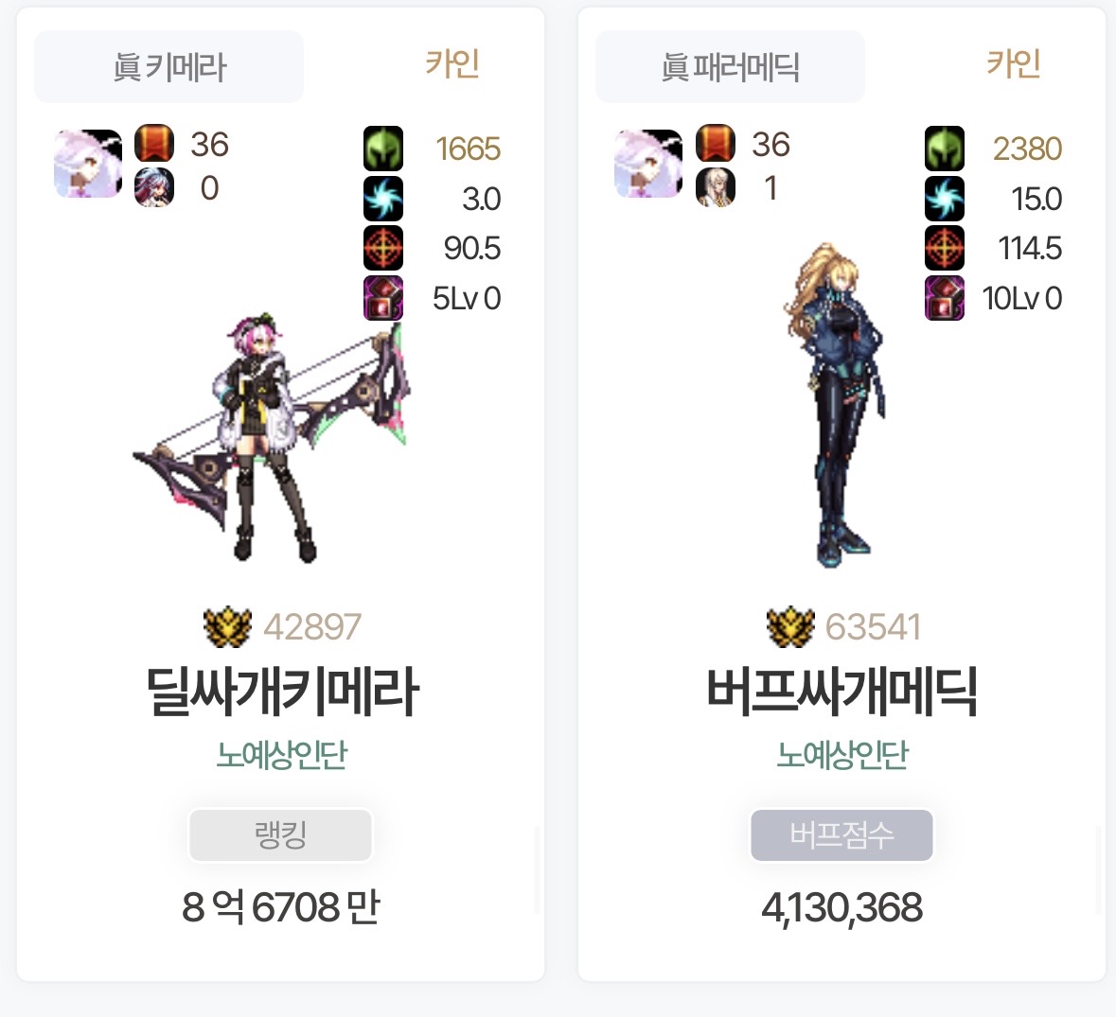The image size is (1116, 1017).
Task: Select the 眞 키메라 class label
Action: coord(168,67)
